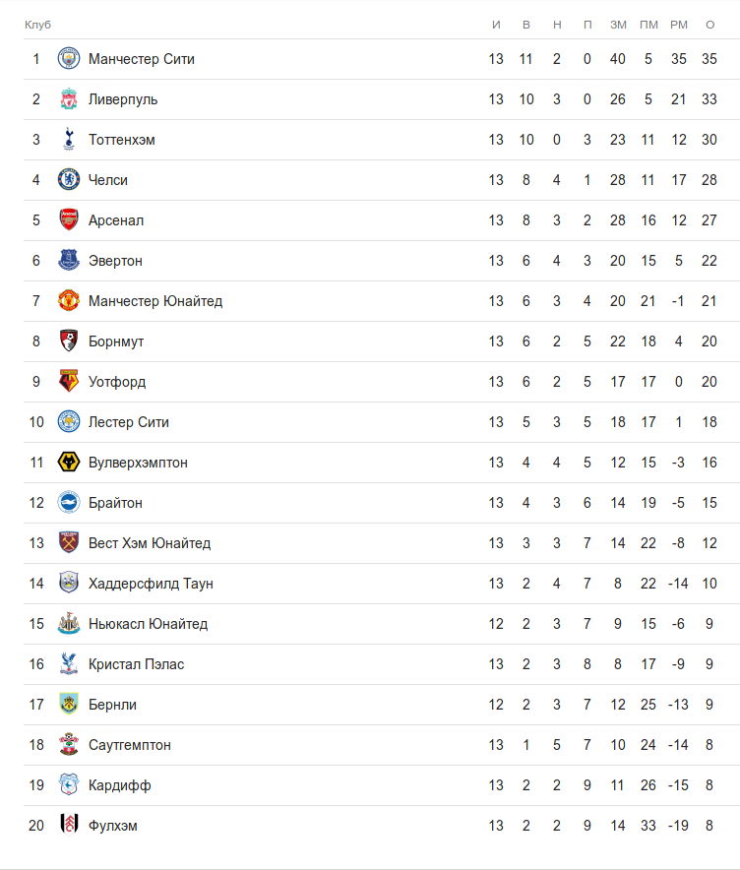740x870 pixels.
Task: Open the Лестер Сити team link
Action: click(x=129, y=422)
